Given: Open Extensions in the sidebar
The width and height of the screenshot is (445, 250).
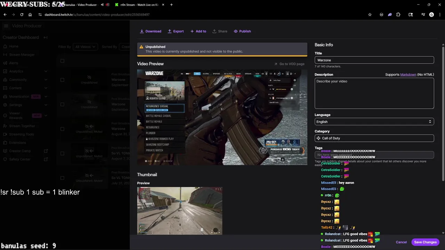Looking at the screenshot, I should (17, 143).
